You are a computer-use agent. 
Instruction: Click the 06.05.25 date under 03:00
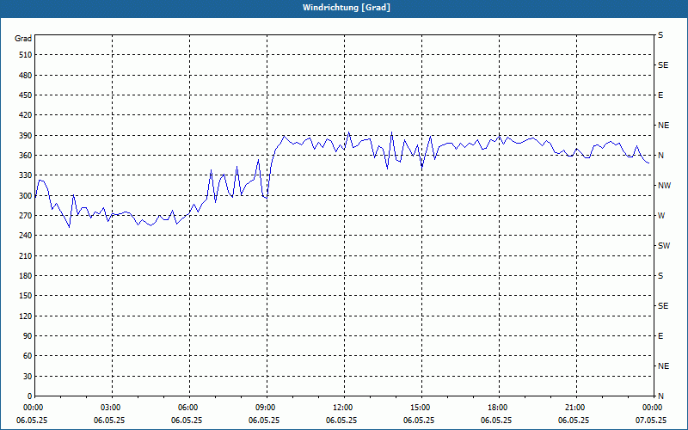tap(109, 421)
